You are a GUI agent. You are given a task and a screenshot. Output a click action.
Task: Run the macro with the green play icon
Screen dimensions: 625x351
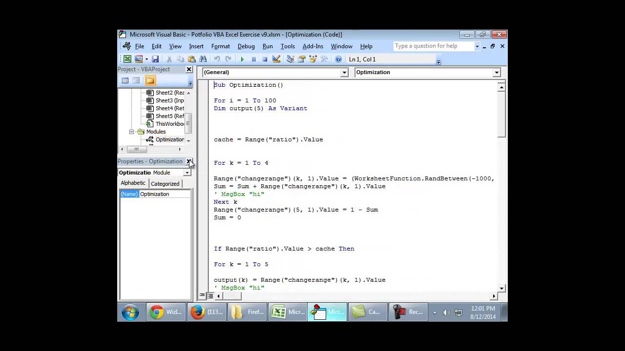[x=242, y=59]
